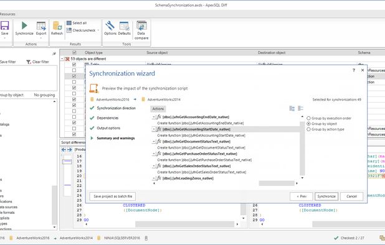Click the Object type column header
Viewport: 385px width, 245px height.
point(93,53)
